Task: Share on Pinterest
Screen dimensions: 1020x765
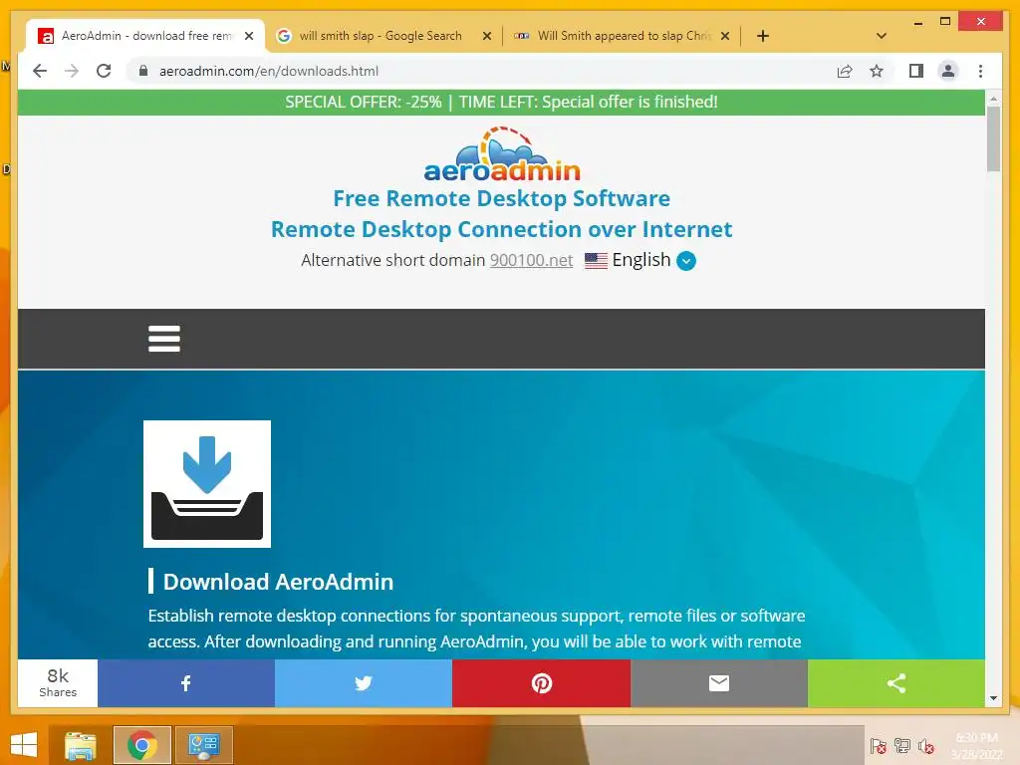Action: pos(541,683)
